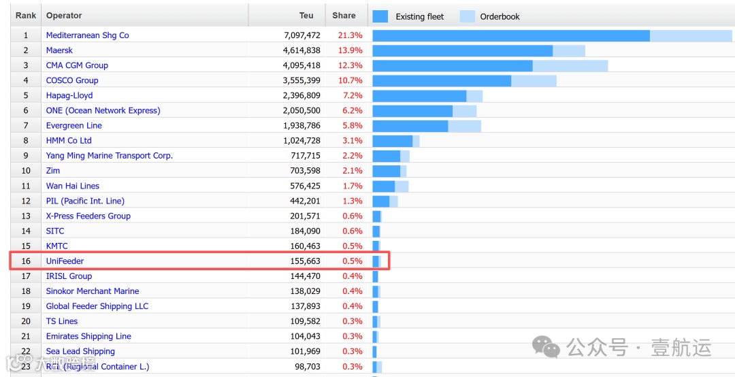Open the IRISL Group link
Image resolution: width=735 pixels, height=377 pixels.
click(69, 276)
